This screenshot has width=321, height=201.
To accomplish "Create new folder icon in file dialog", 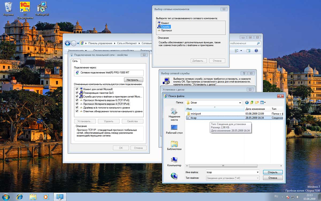I will click(x=257, y=103).
